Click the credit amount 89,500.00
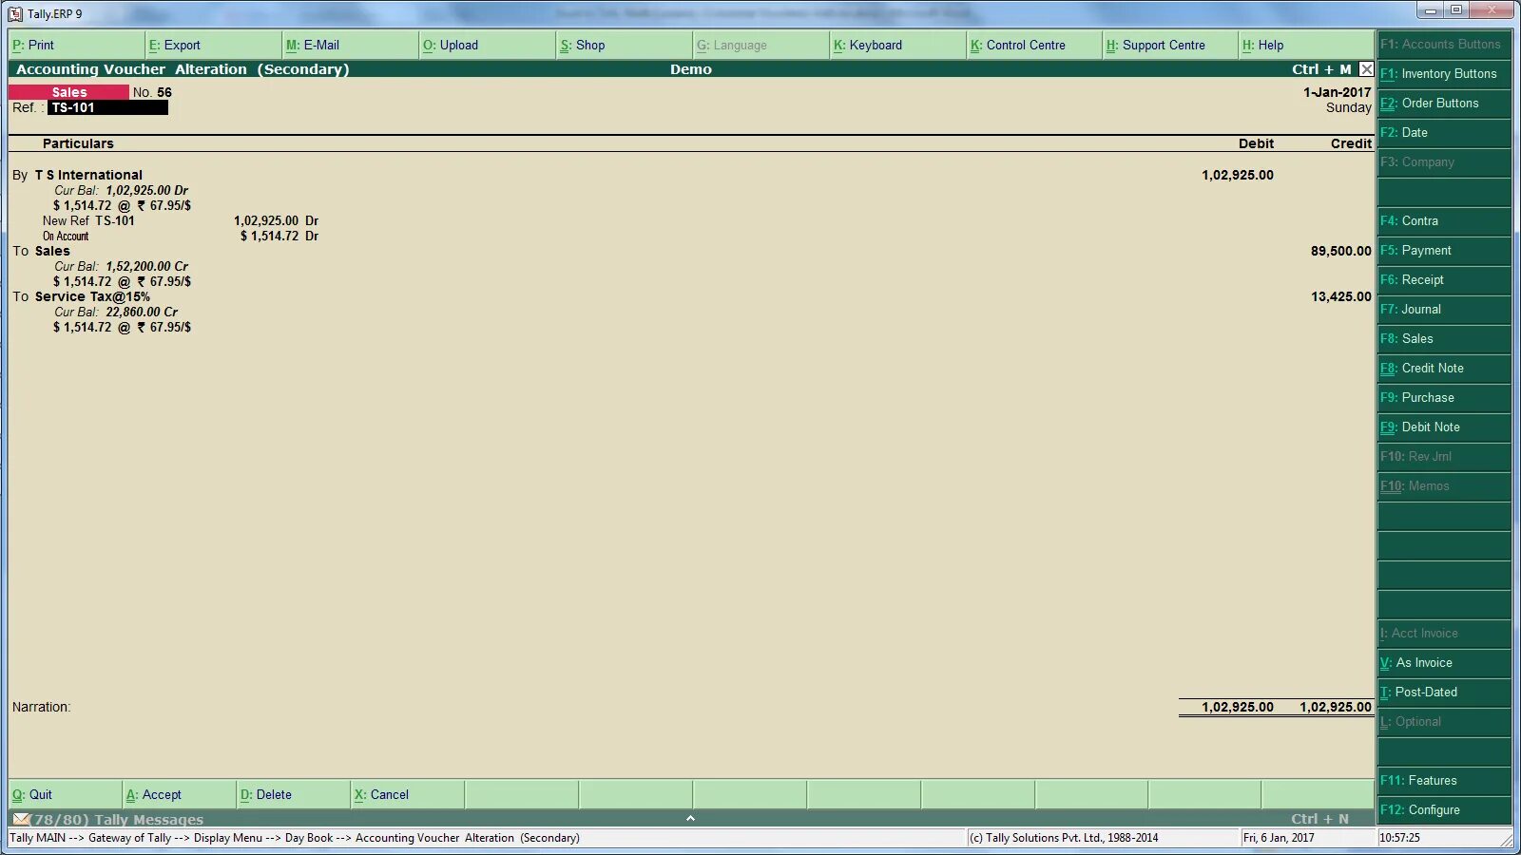The height and width of the screenshot is (855, 1521). click(1340, 251)
